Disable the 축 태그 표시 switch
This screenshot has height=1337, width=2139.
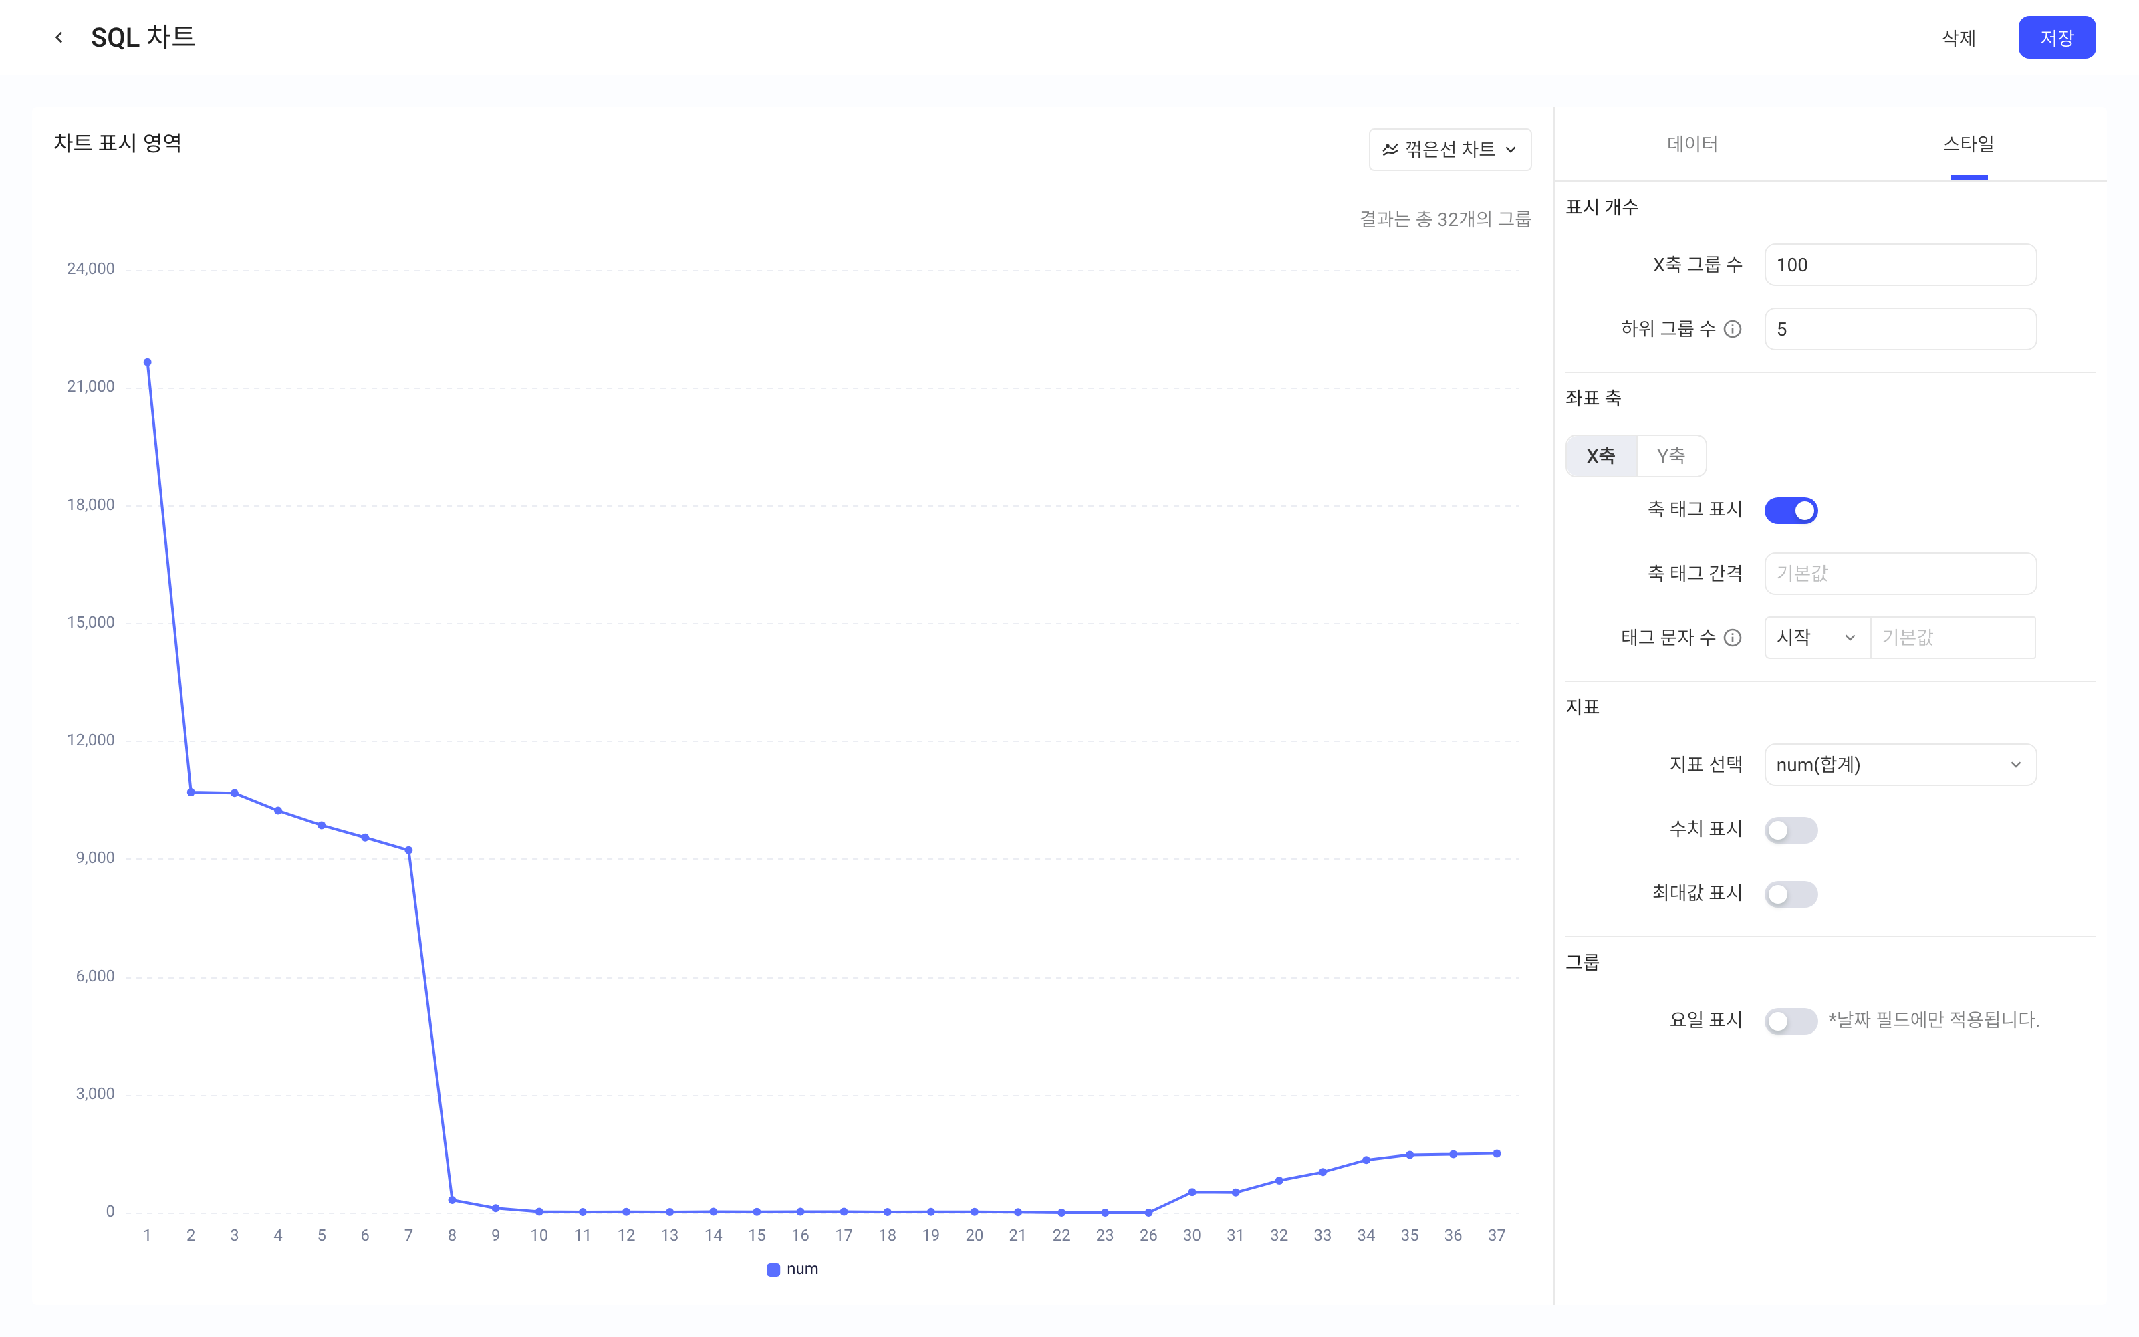(1791, 510)
